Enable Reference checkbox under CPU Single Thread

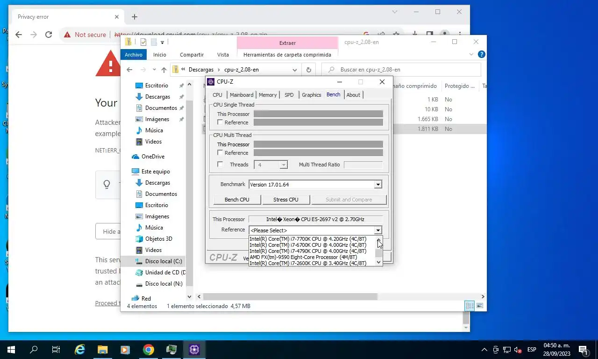(220, 122)
